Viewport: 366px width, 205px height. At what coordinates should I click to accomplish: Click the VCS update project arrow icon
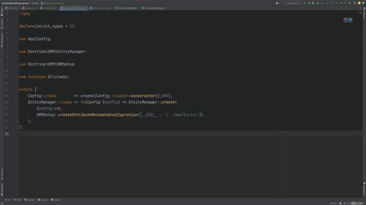332,3
